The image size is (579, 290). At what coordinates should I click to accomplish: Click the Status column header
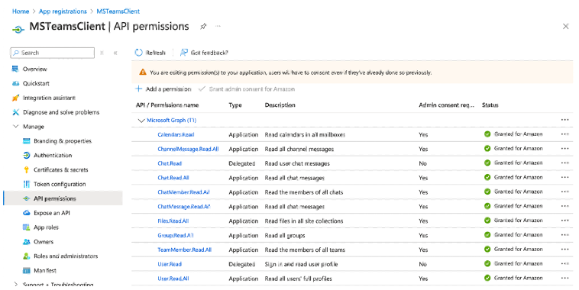(490, 105)
